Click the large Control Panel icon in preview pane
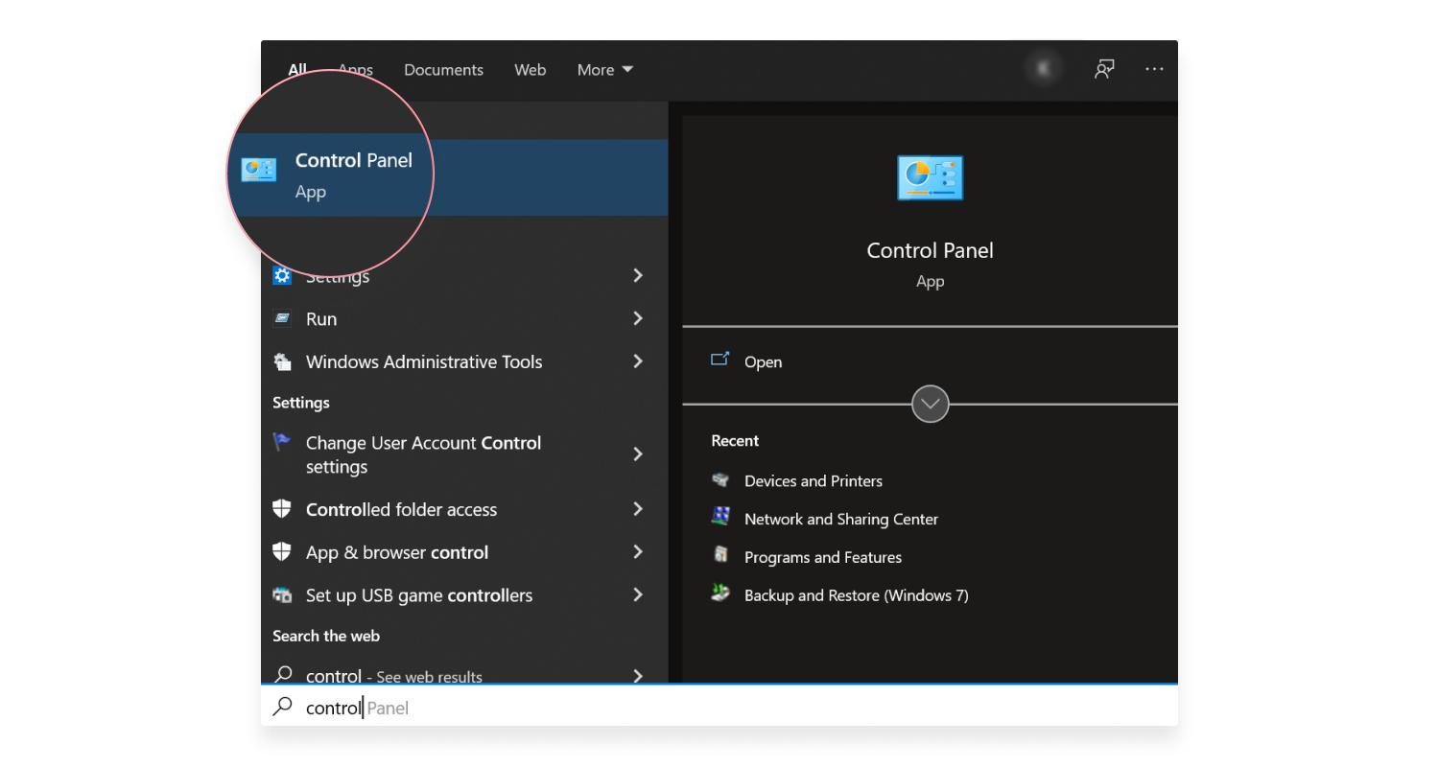Viewport: 1439px width, 767px height. [930, 177]
